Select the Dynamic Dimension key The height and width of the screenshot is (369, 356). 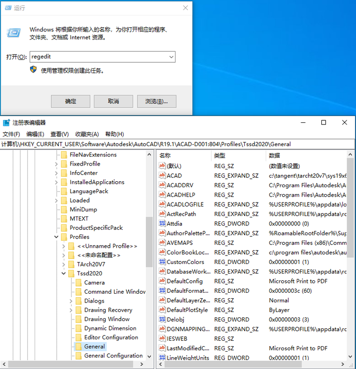(110, 328)
